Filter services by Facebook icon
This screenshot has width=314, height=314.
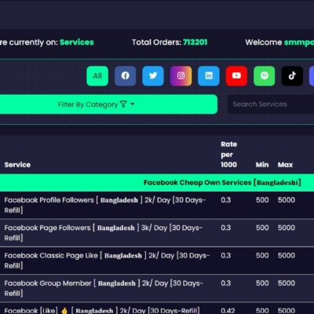coord(126,76)
